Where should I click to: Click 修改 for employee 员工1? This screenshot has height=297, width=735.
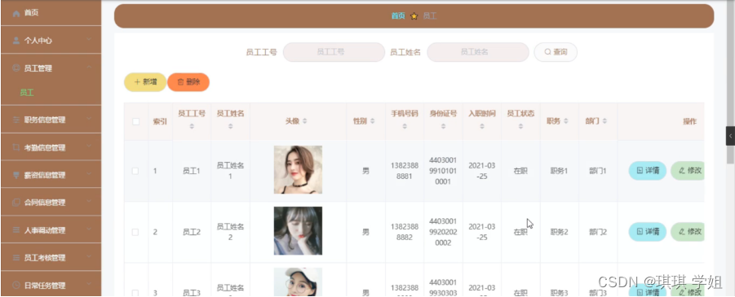point(688,171)
